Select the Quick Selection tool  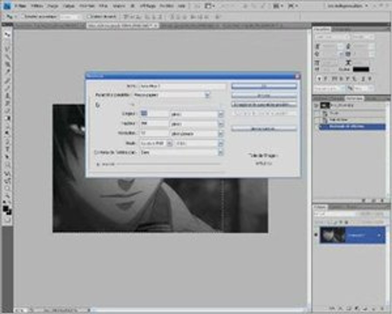(7, 57)
